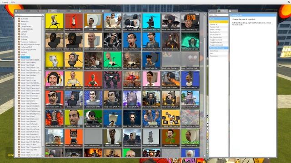Click the NPC grid scrollbar down arrow
The image size is (291, 163).
(204, 156)
